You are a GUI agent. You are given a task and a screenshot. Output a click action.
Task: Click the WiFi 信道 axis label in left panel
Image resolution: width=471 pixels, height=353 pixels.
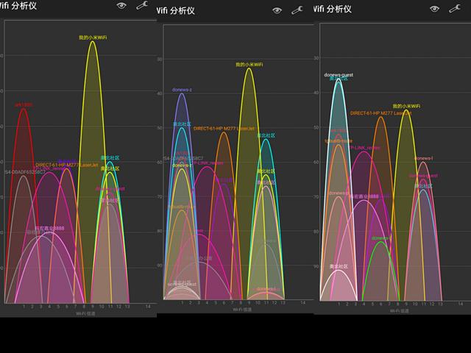85,313
